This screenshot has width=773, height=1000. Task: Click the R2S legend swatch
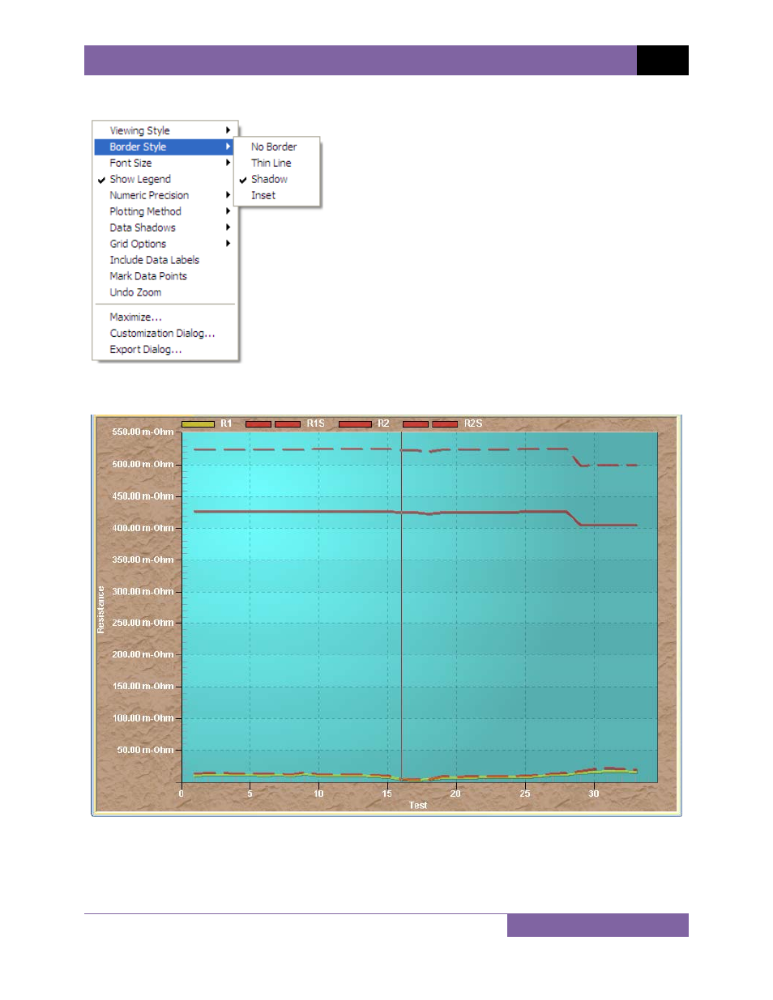tap(430, 423)
